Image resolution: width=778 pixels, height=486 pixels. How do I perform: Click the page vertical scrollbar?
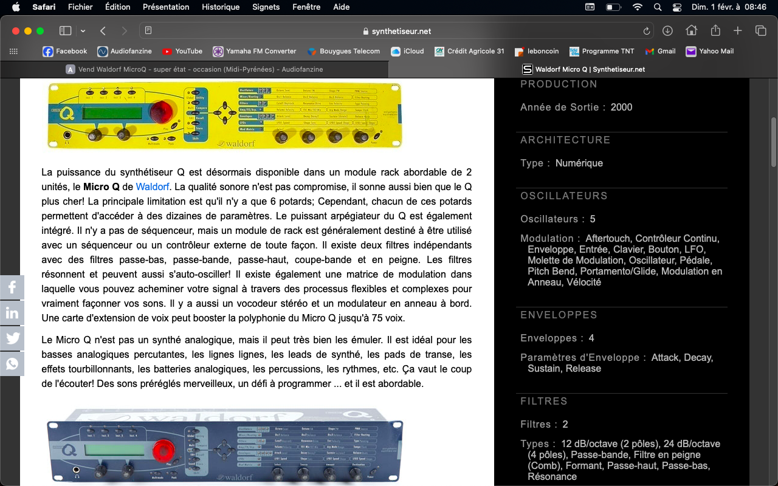pyautogui.click(x=774, y=142)
